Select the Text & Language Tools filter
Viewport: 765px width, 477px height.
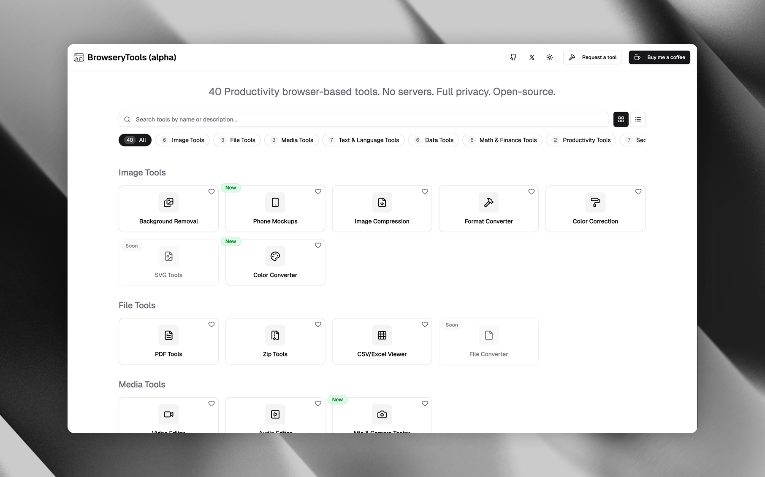[x=363, y=140]
